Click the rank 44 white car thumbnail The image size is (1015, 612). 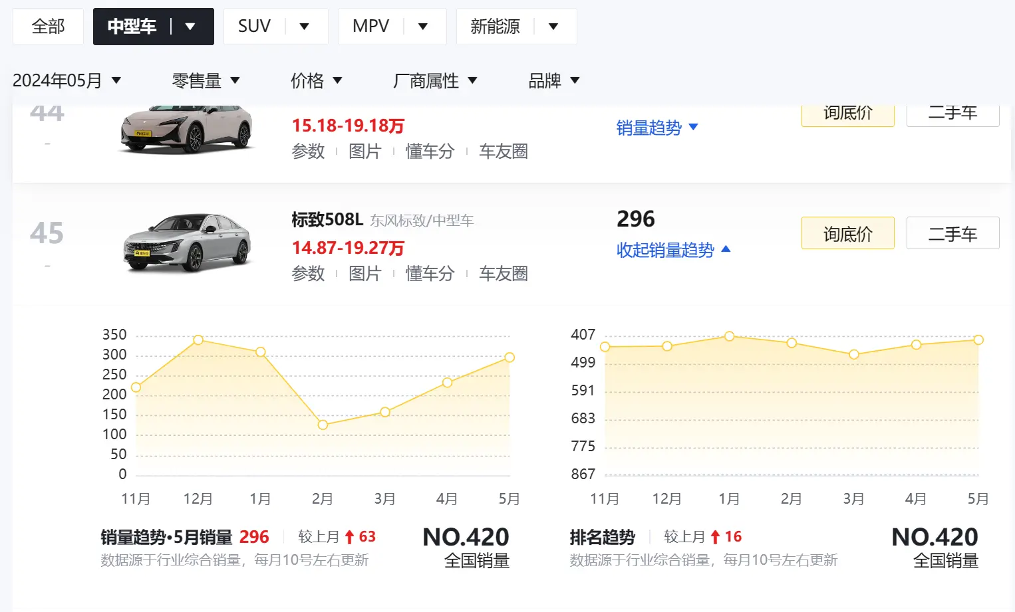click(187, 129)
